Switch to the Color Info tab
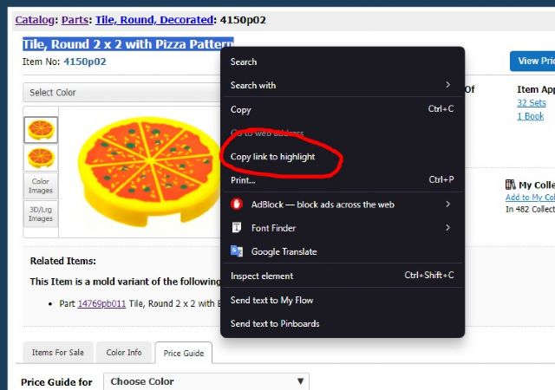Screen dimensions: 555x390 pos(124,353)
